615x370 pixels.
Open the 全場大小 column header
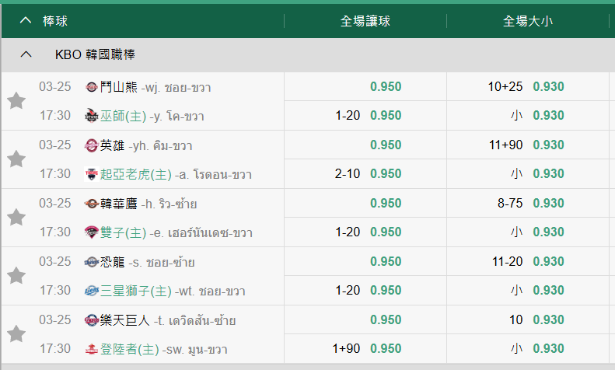click(528, 21)
